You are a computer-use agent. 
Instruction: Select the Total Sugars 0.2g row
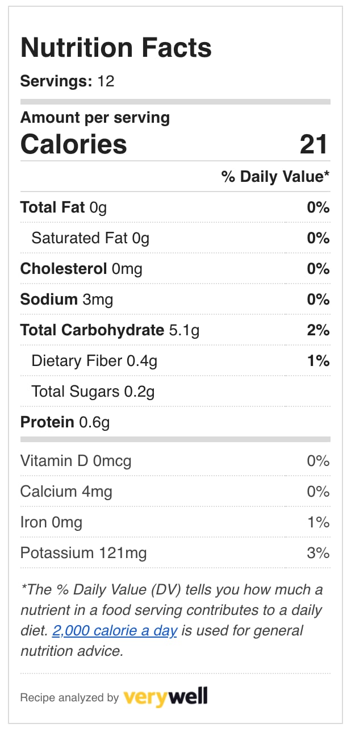coord(175,392)
